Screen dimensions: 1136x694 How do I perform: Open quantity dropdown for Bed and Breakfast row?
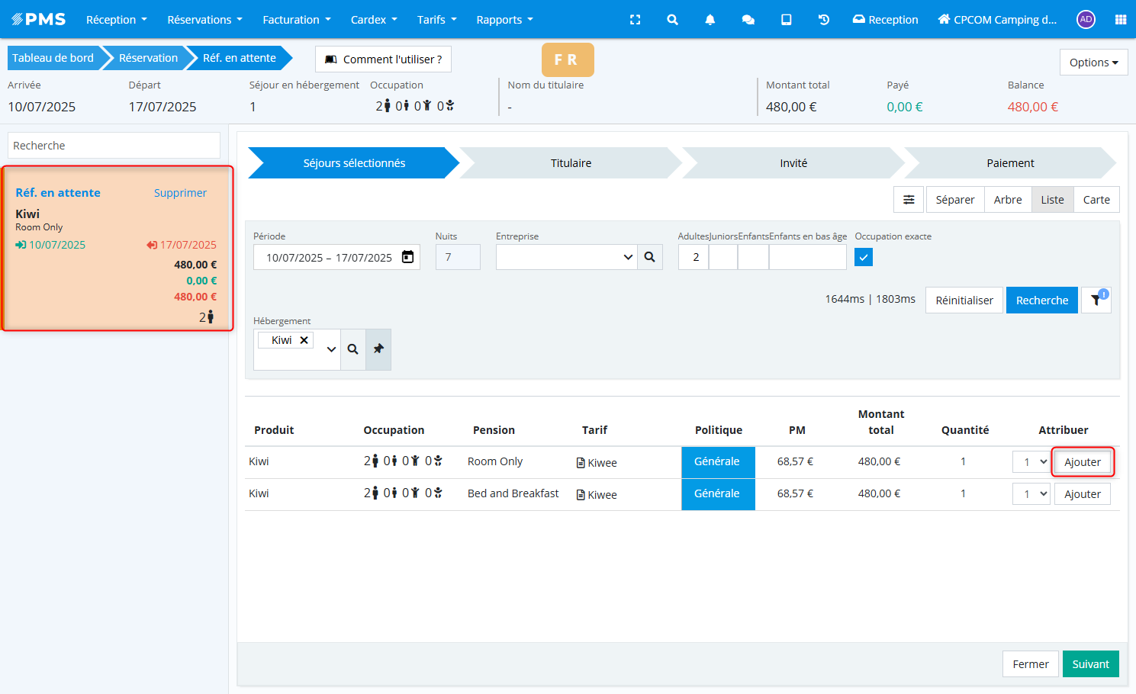pos(1031,494)
